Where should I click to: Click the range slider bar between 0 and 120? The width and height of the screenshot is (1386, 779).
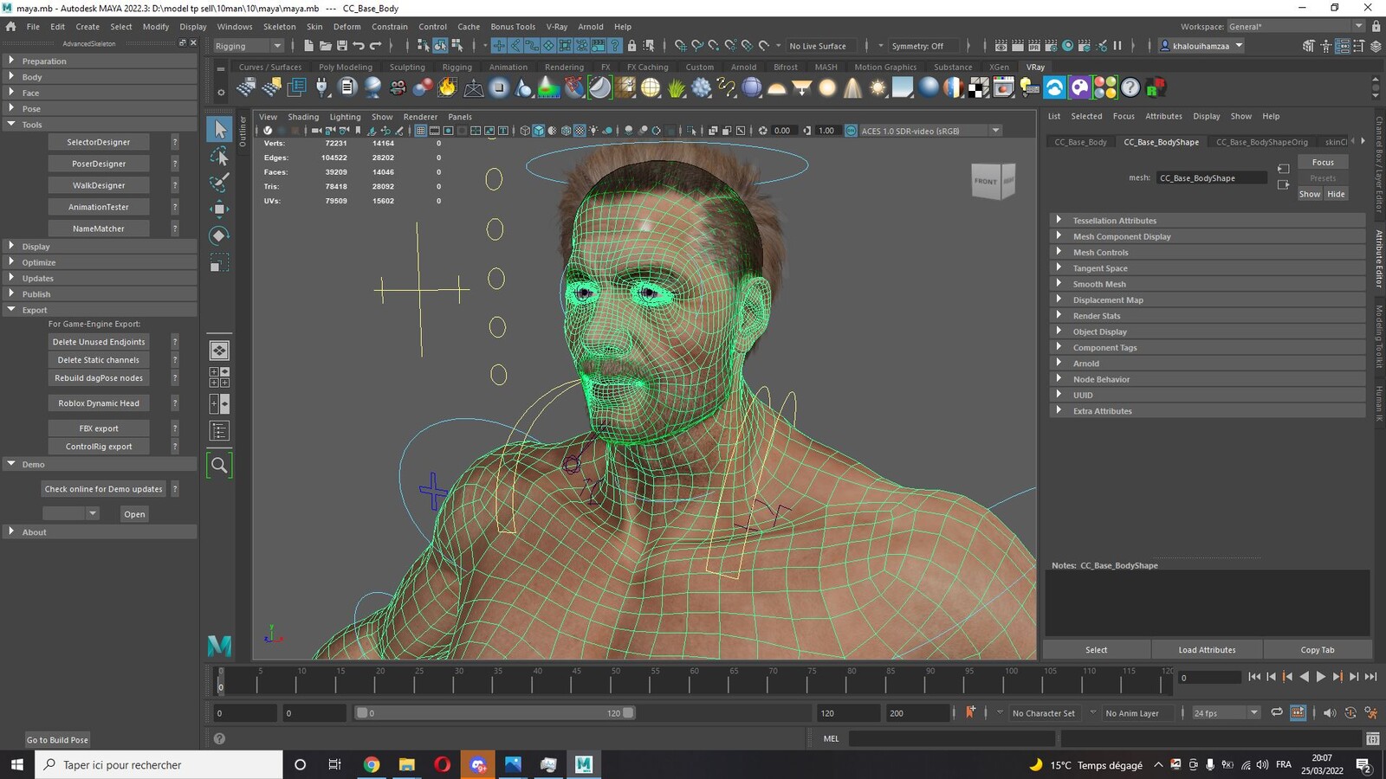tap(495, 713)
